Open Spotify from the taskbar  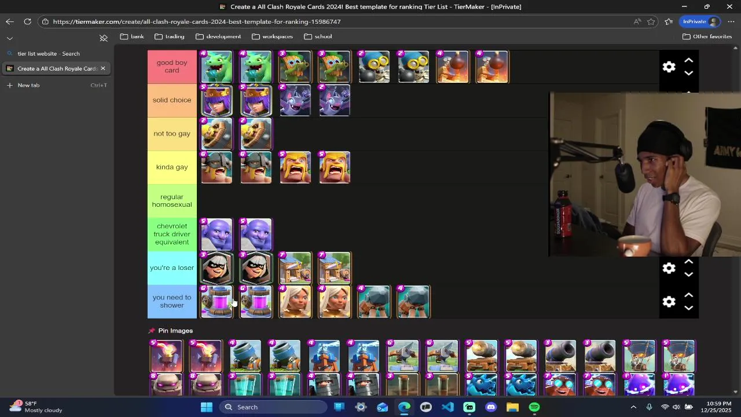(534, 407)
